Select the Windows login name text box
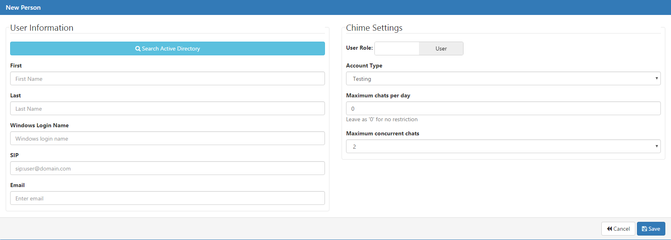This screenshot has width=671, height=240. (x=167, y=138)
